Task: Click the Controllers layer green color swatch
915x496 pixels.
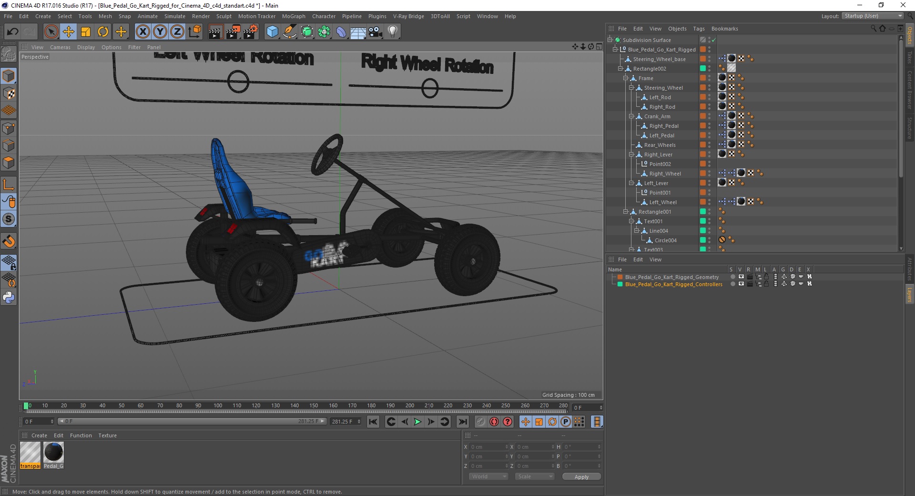Action: (620, 284)
